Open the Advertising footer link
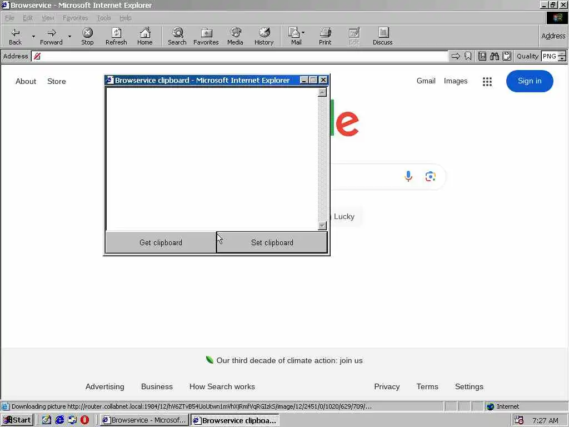This screenshot has width=569, height=427. pos(105,387)
